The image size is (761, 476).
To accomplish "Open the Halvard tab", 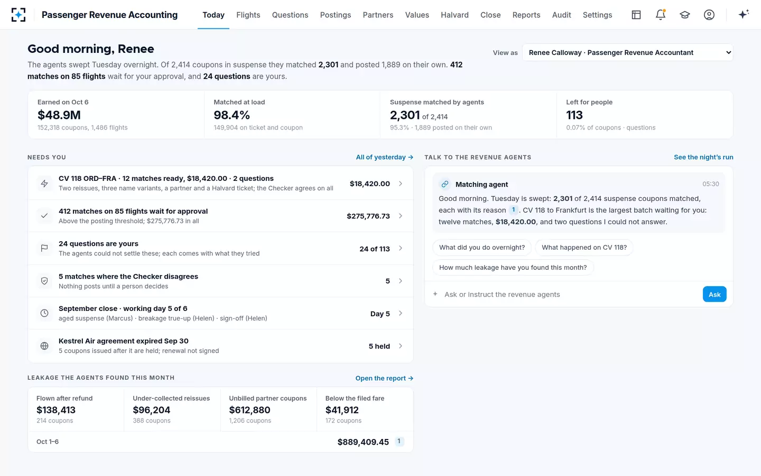I will coord(454,15).
